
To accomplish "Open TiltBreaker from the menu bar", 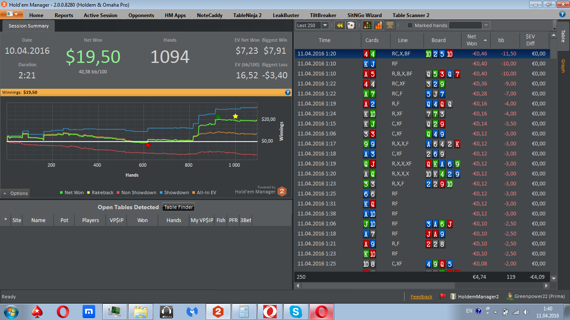I will [323, 15].
